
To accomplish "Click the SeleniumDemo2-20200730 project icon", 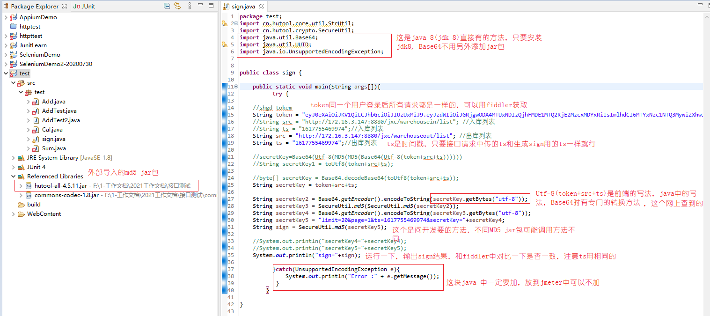I will click(14, 64).
